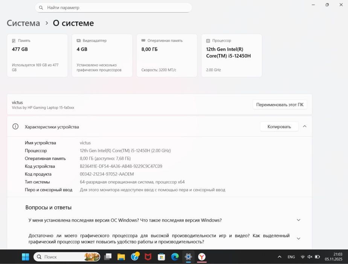
Task: Go back to 'Система' breadcrumb
Action: pyautogui.click(x=23, y=23)
